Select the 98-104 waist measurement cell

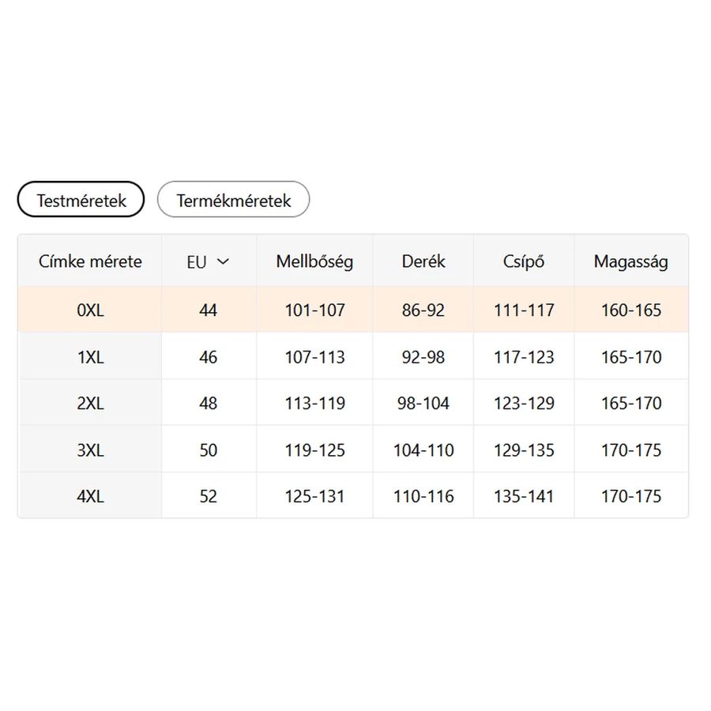[423, 404]
